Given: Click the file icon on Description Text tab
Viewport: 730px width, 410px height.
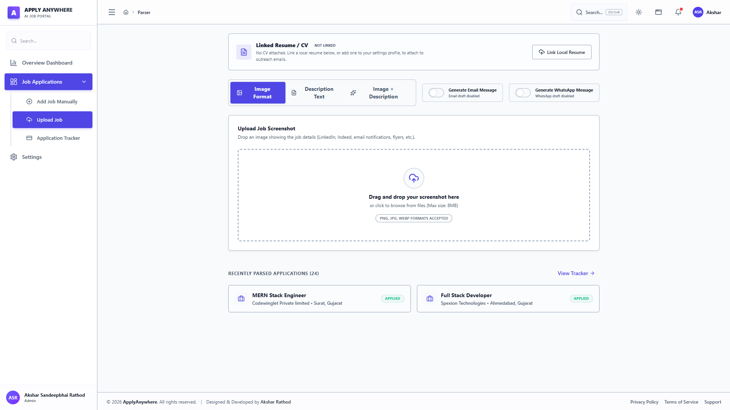Looking at the screenshot, I should [294, 93].
